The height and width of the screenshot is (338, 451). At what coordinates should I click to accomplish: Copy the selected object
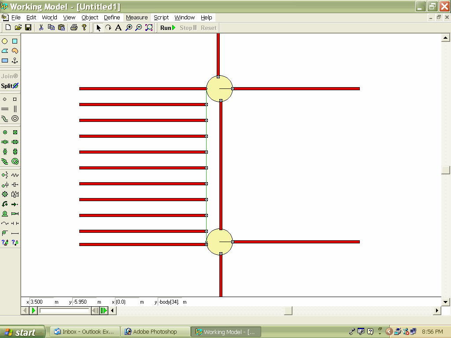pyautogui.click(x=51, y=28)
